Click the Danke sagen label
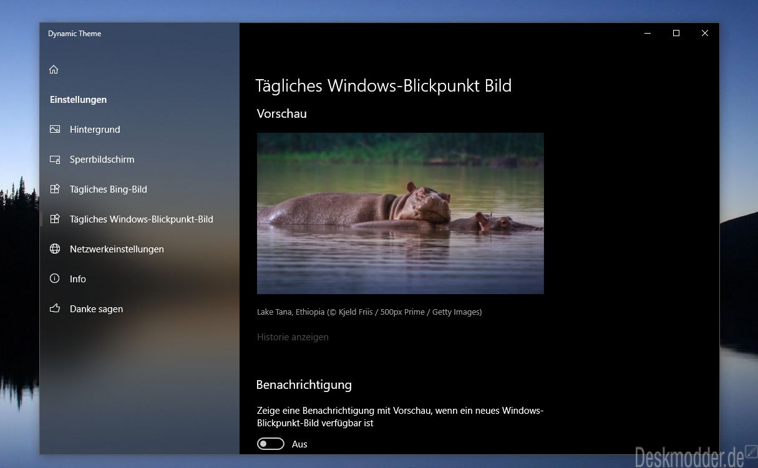This screenshot has height=468, width=758. coord(96,309)
